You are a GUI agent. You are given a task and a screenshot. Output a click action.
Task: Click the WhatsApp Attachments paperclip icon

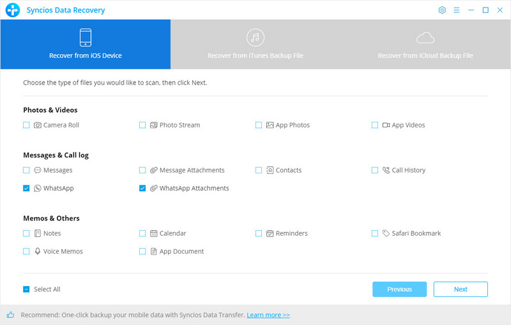(x=153, y=188)
